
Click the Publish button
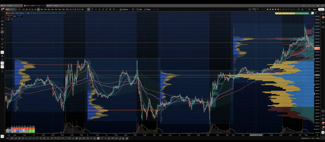point(321,9)
